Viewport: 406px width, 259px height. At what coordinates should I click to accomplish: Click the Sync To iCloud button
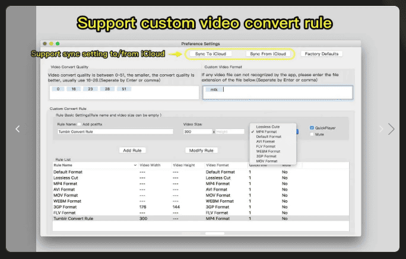(211, 54)
